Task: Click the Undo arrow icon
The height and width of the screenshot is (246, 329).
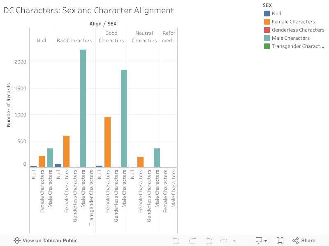Action: (x=176, y=241)
